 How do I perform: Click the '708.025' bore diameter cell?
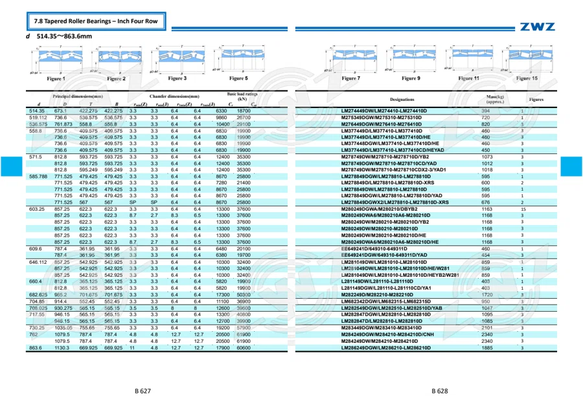point(38,308)
